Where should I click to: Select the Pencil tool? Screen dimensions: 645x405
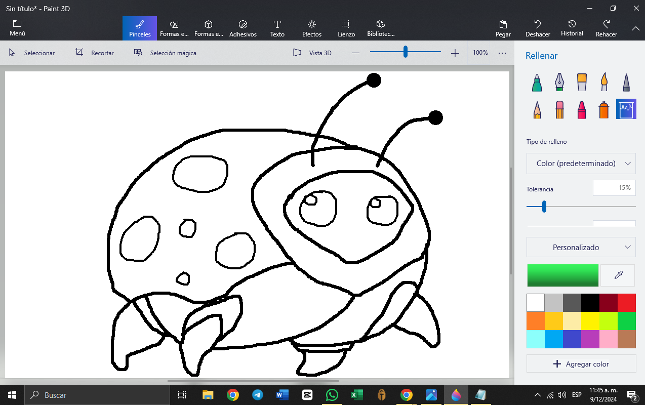point(537,109)
